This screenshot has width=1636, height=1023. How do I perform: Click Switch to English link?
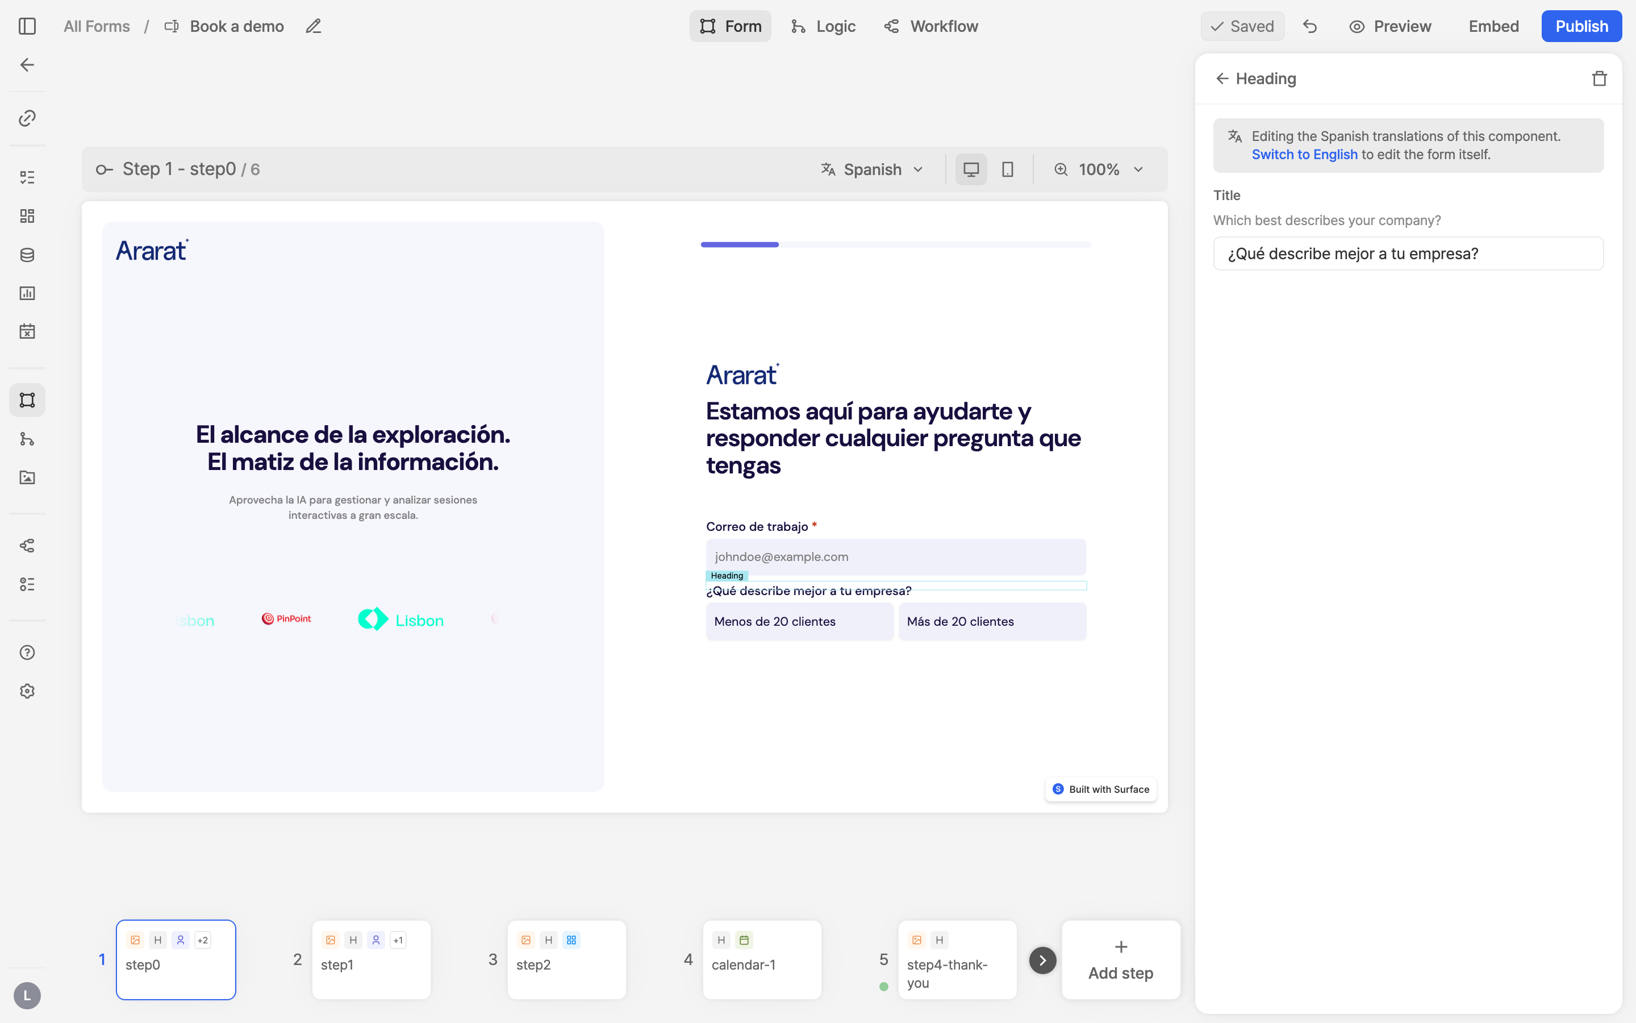pos(1304,154)
